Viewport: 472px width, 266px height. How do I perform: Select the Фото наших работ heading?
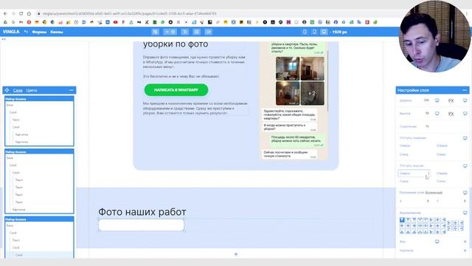(x=142, y=212)
